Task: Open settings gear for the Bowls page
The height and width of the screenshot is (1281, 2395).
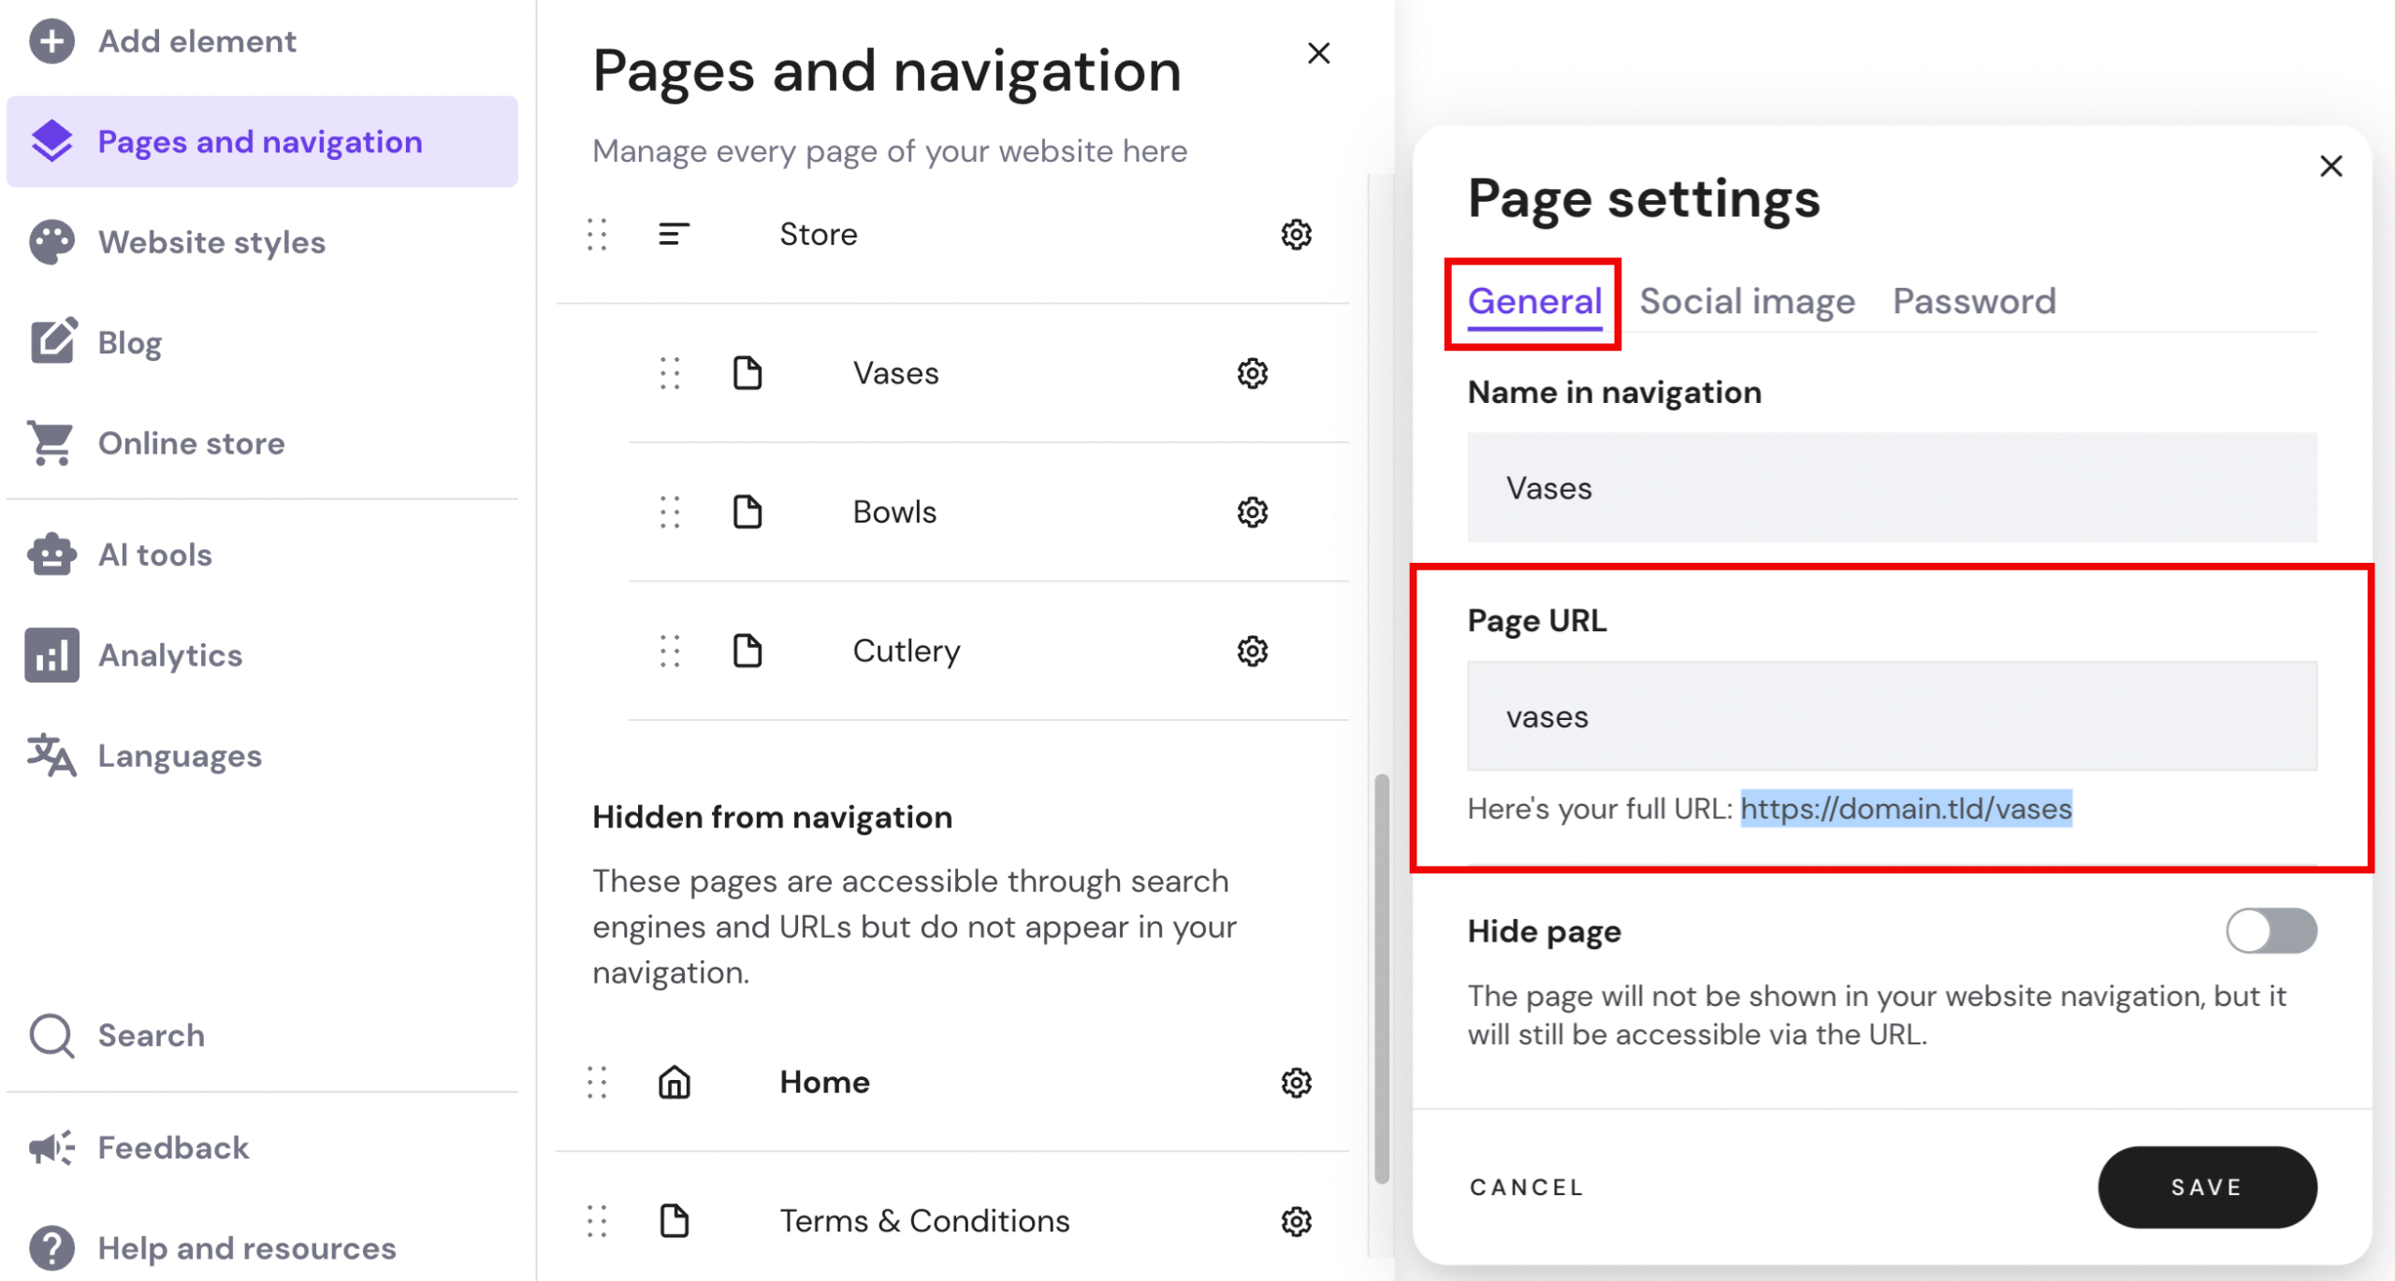Action: click(x=1251, y=511)
